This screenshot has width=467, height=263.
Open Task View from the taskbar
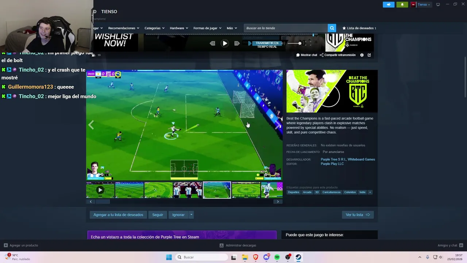[x=233, y=257]
